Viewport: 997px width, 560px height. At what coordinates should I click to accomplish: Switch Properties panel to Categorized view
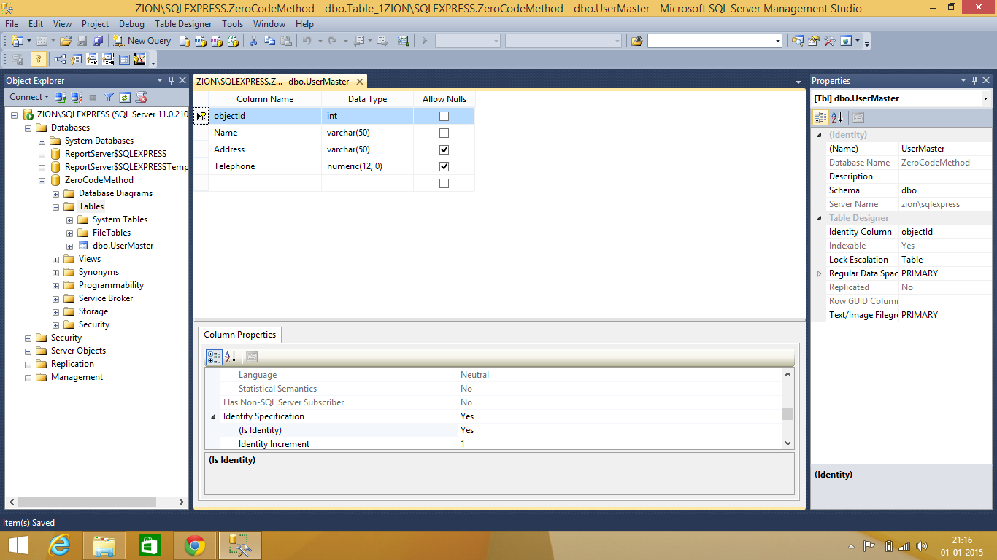pyautogui.click(x=820, y=117)
